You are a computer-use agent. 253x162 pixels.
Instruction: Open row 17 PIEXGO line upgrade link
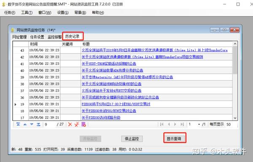[x=101, y=118]
